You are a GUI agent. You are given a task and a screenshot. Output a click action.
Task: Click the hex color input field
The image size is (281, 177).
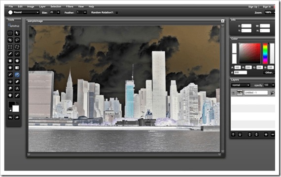[x=241, y=73]
